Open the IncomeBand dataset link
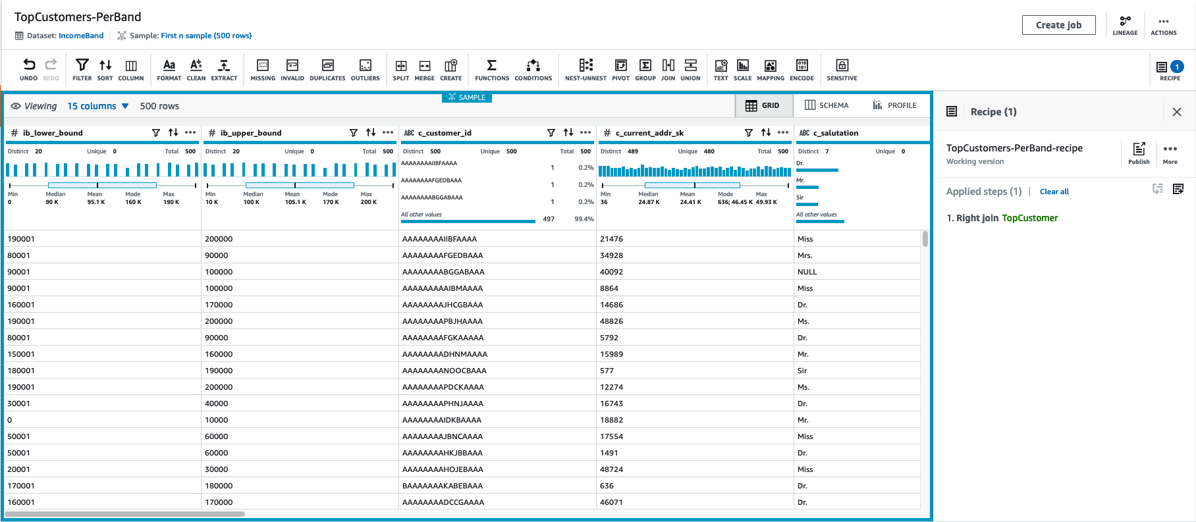The width and height of the screenshot is (1196, 522). point(81,36)
